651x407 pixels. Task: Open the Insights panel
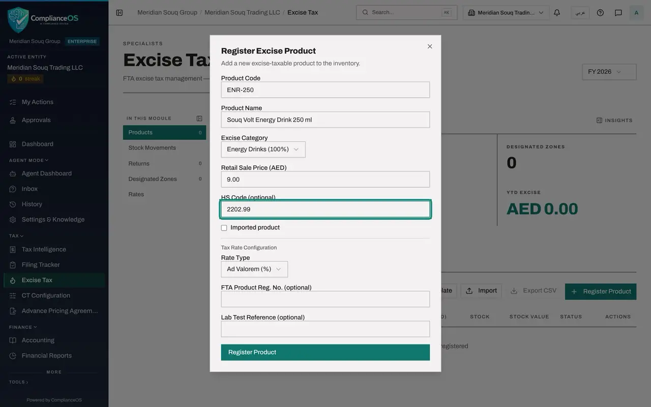click(614, 121)
